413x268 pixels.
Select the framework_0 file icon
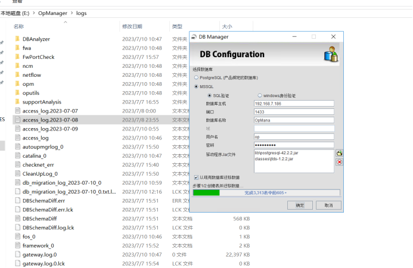(x=18, y=245)
